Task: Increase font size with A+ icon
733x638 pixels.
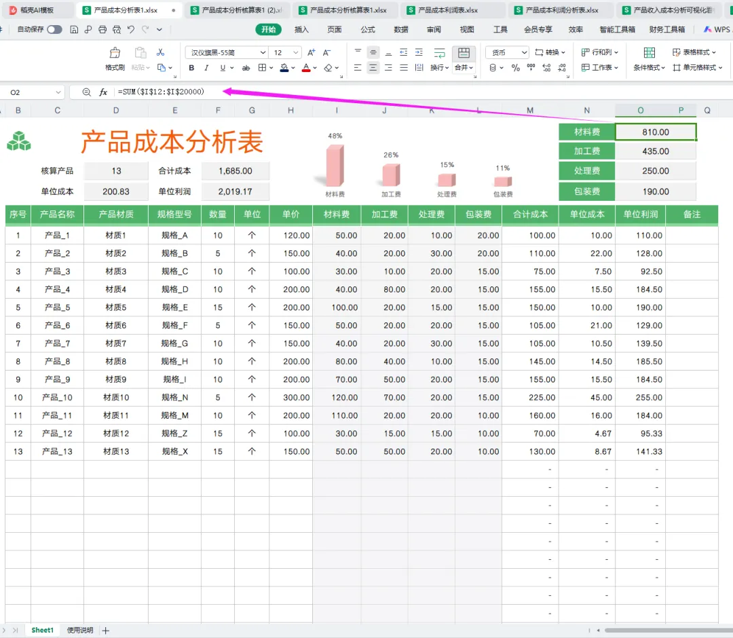Action: (312, 52)
